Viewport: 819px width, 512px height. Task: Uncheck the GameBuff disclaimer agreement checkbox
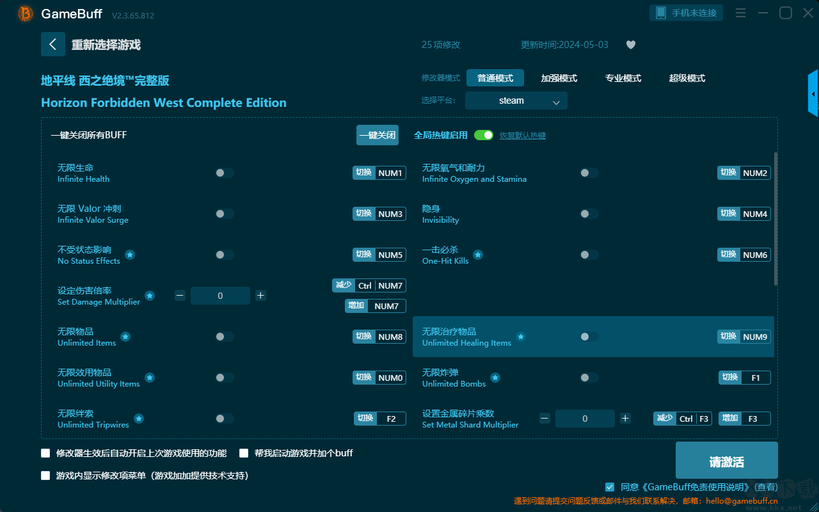[610, 487]
